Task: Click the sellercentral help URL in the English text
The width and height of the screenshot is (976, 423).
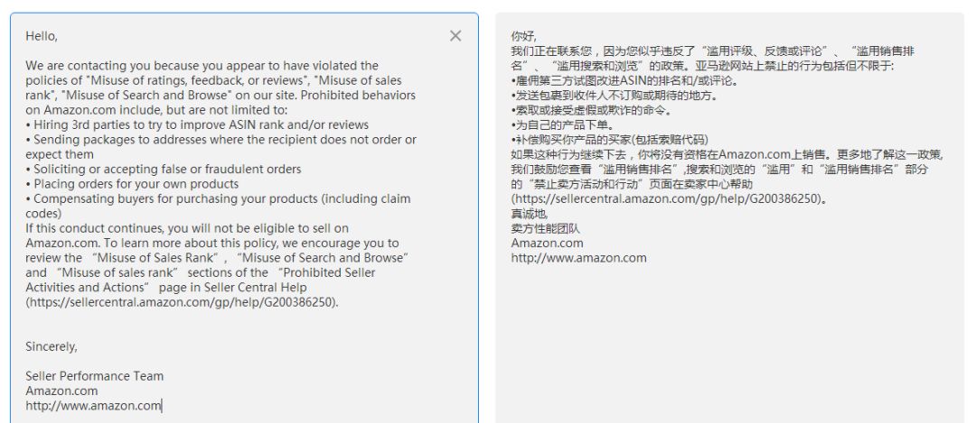Action: pyautogui.click(x=181, y=302)
